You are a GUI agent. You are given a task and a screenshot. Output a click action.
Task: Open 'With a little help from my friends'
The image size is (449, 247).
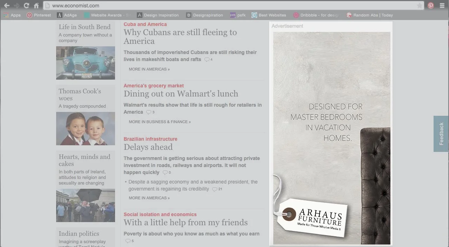(x=186, y=222)
